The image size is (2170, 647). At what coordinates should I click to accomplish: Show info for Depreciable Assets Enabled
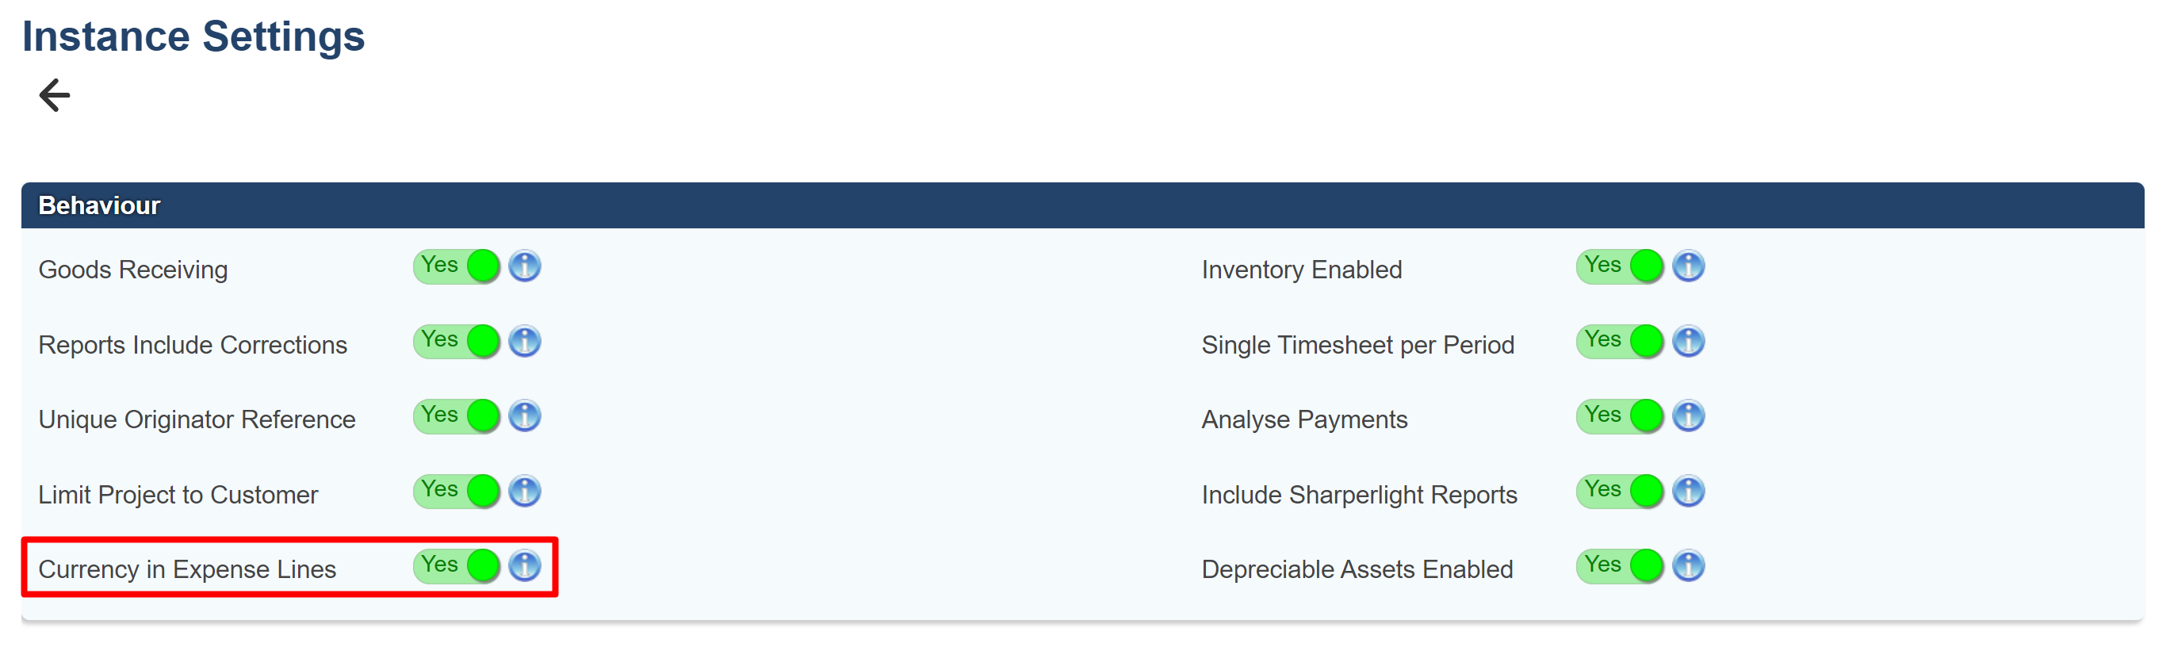pos(1688,565)
